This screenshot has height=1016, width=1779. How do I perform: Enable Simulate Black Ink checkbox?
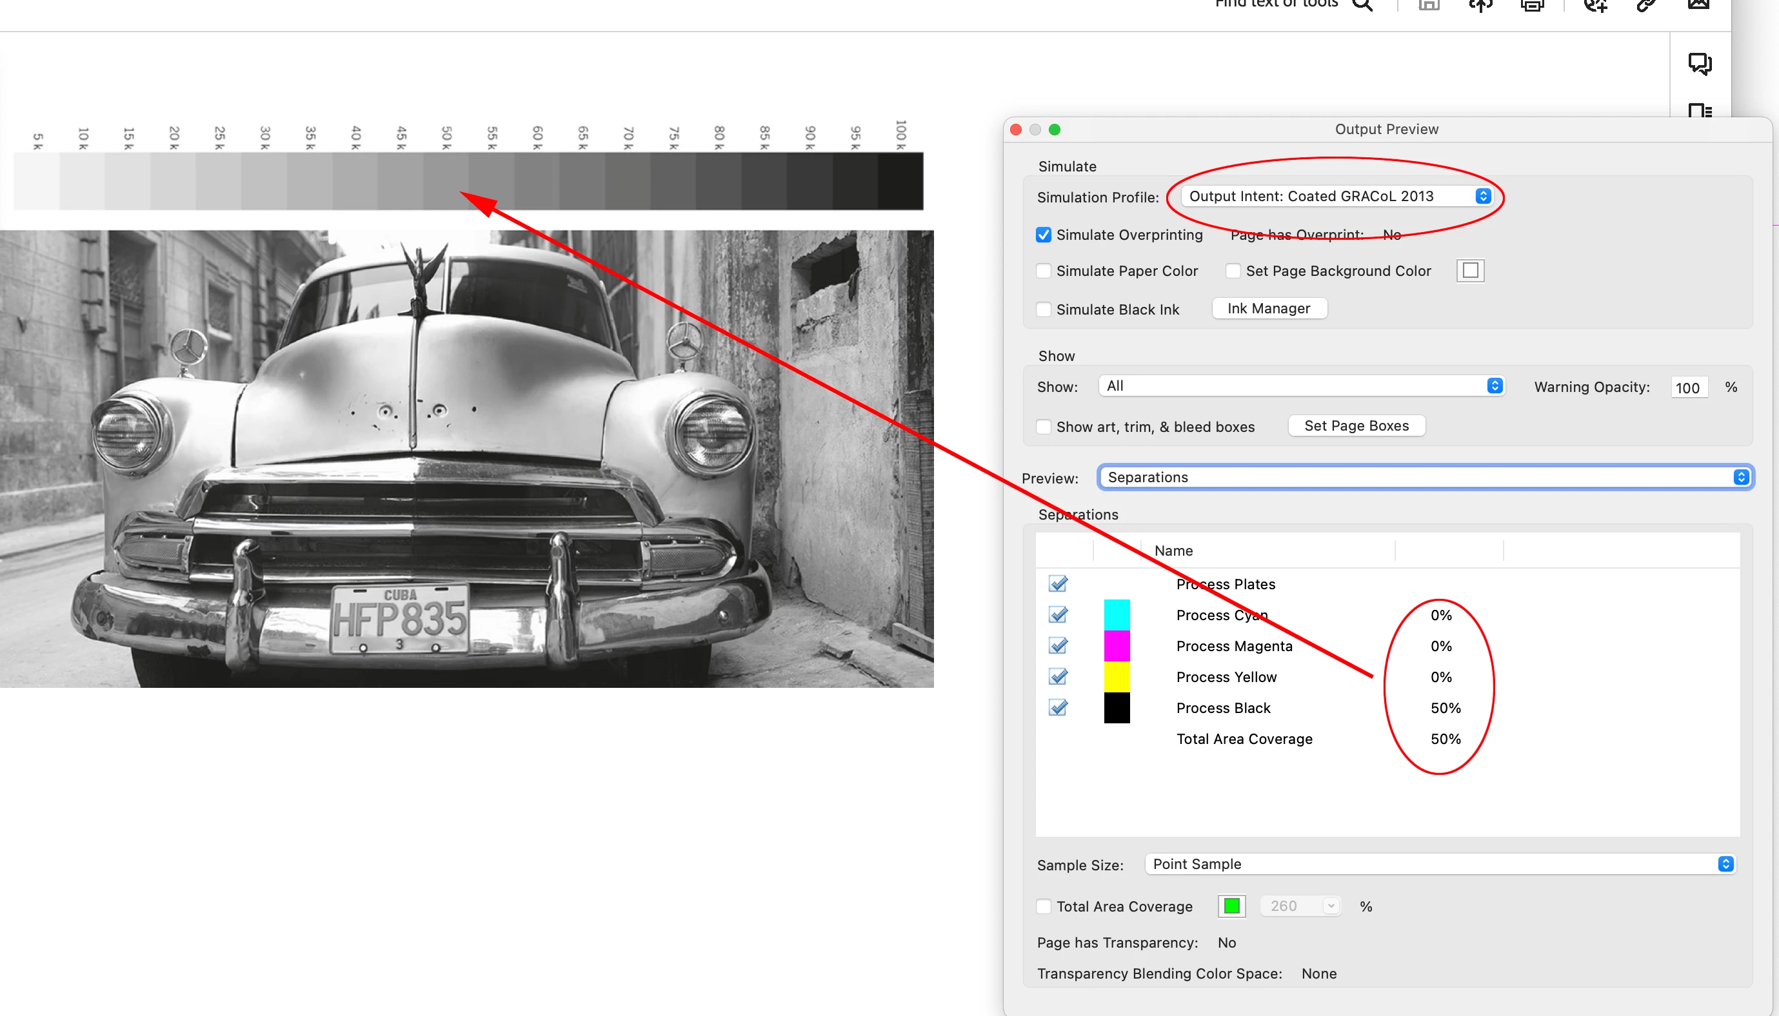tap(1043, 309)
